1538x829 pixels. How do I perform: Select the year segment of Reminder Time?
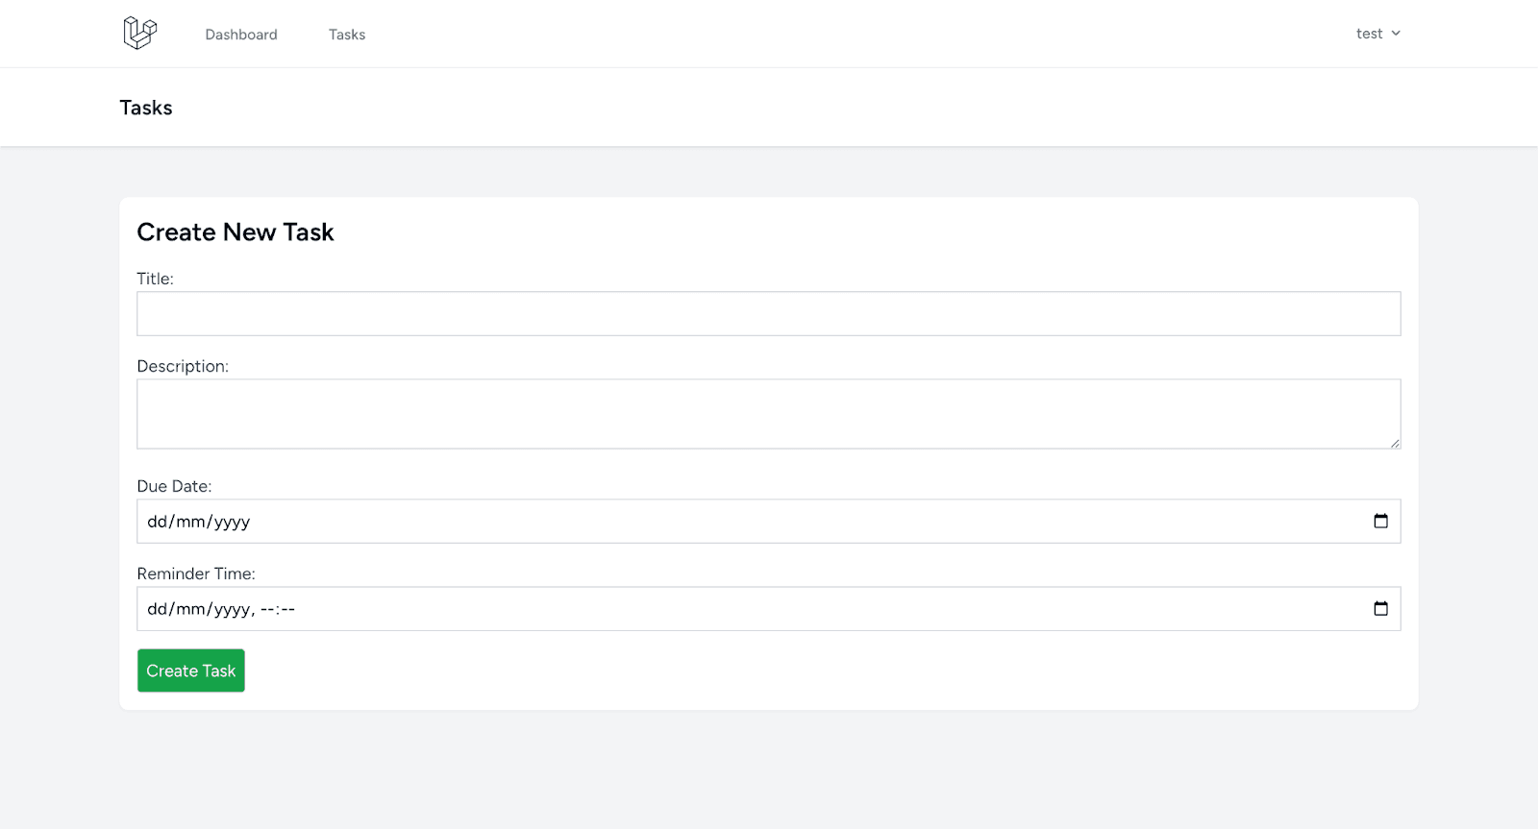pos(232,609)
